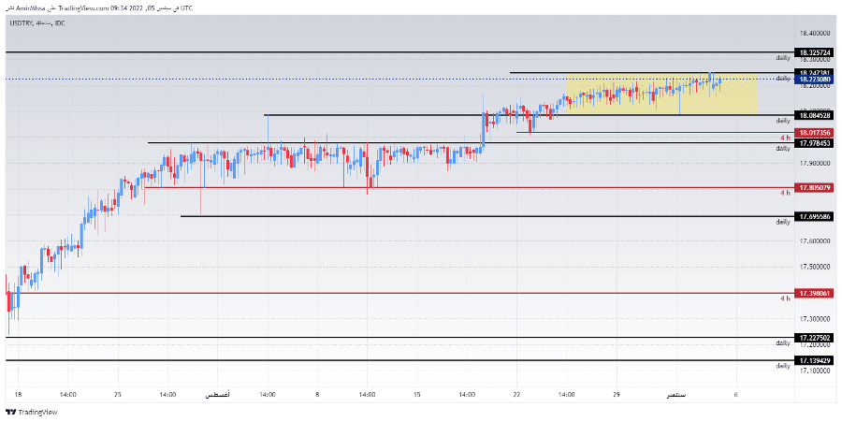
Task: Click the أغسطس month label on the time axis
Action: click(x=217, y=395)
